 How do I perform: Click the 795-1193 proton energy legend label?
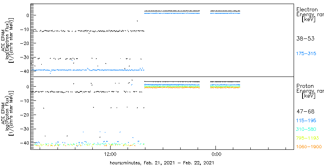(x=307, y=138)
